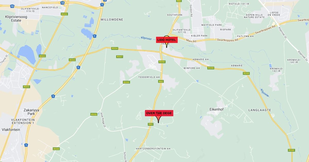Click the R82 shield below Tedderfield AH
This screenshot has width=309, height=162.
pos(161,82)
